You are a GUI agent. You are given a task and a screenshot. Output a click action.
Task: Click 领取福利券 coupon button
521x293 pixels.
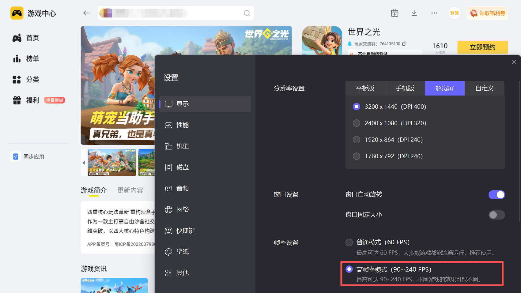click(487, 13)
